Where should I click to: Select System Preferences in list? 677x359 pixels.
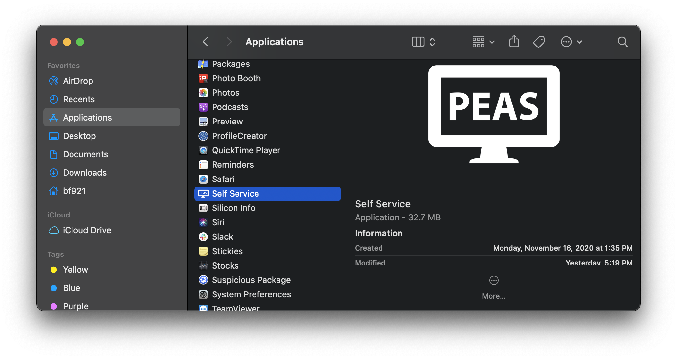pyautogui.click(x=251, y=294)
